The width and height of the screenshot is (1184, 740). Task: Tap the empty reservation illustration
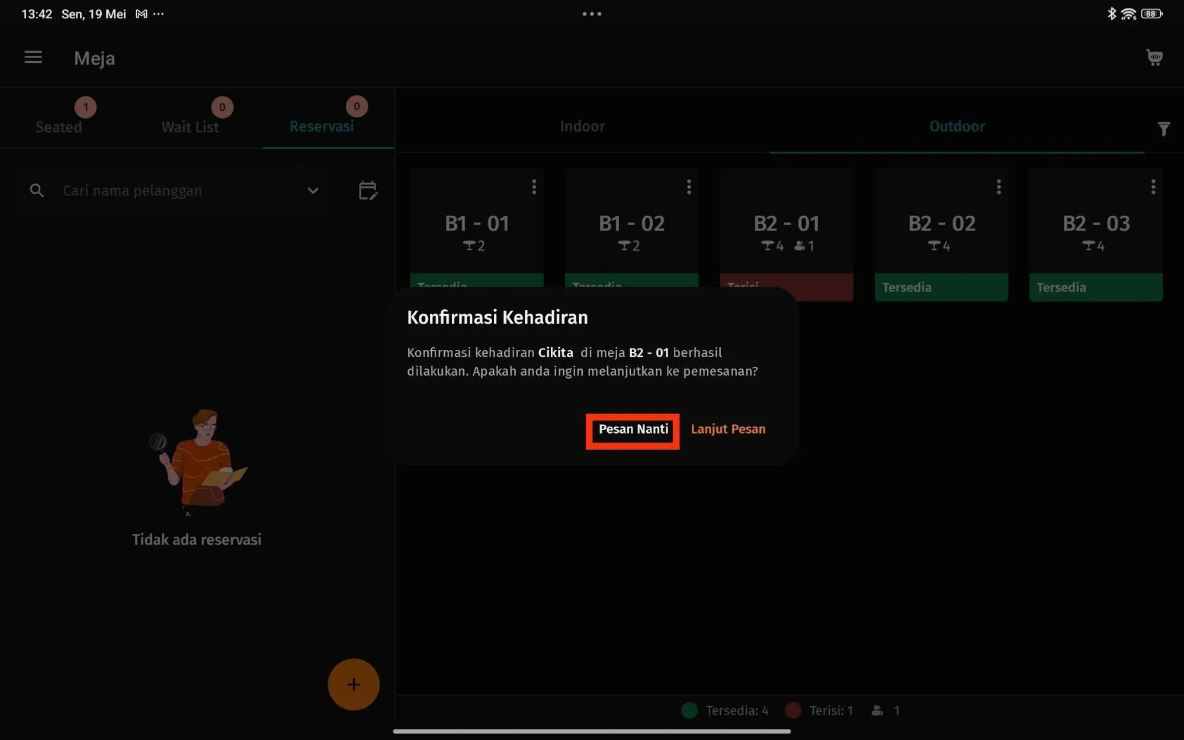pyautogui.click(x=198, y=462)
